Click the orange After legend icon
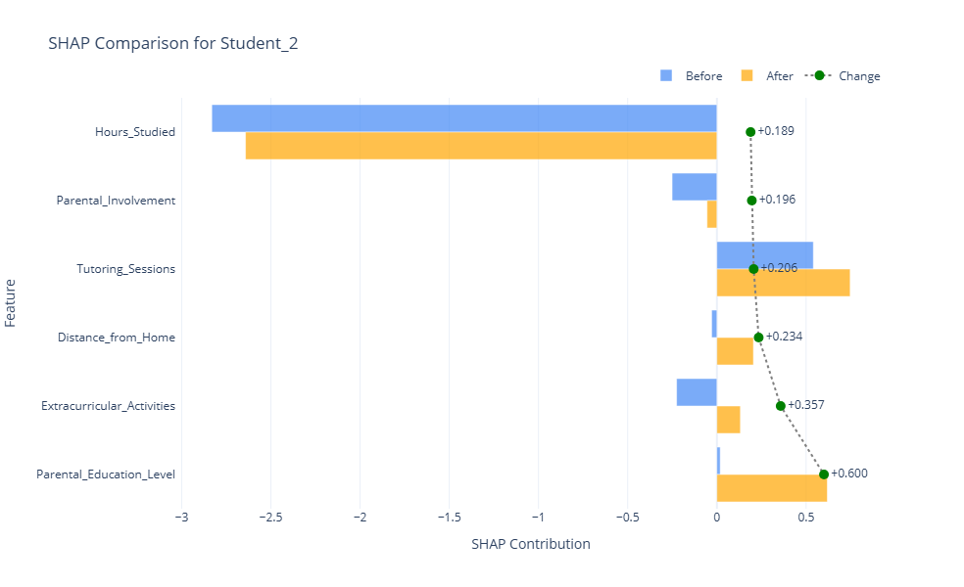The height and width of the screenshot is (587, 964). coord(747,76)
